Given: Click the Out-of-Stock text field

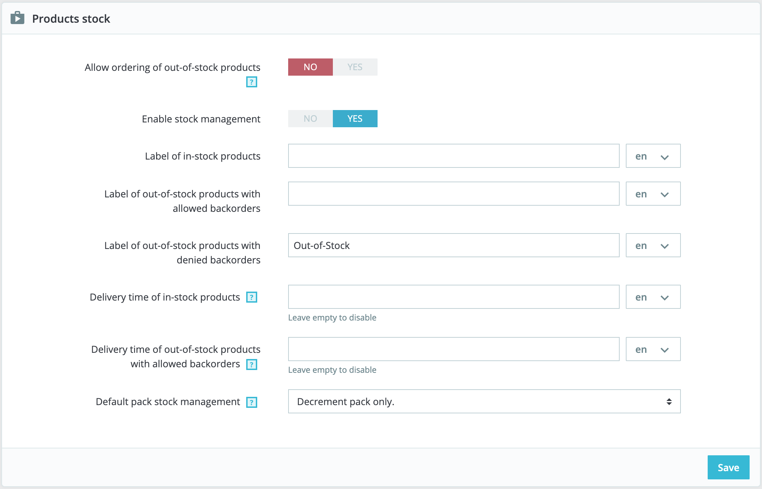Looking at the screenshot, I should click(x=454, y=245).
